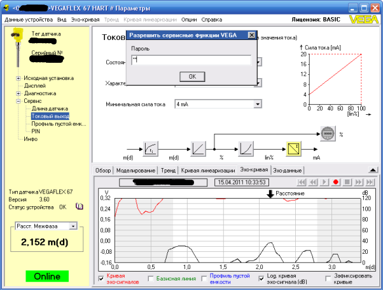Select PIN tree item

click(x=36, y=131)
